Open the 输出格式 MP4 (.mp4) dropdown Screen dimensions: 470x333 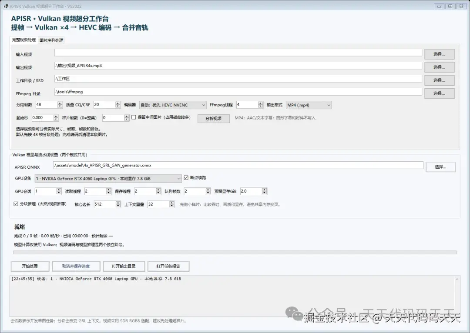coord(309,105)
